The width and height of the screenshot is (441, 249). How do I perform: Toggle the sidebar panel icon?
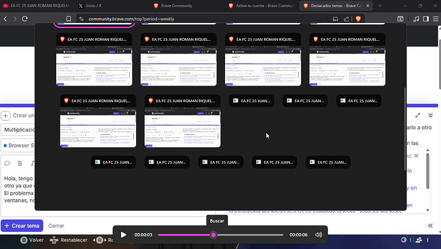tap(426, 19)
